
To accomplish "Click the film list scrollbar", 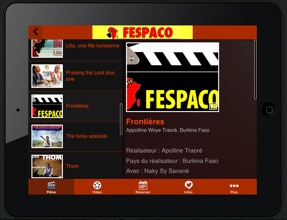I will point(121,119).
